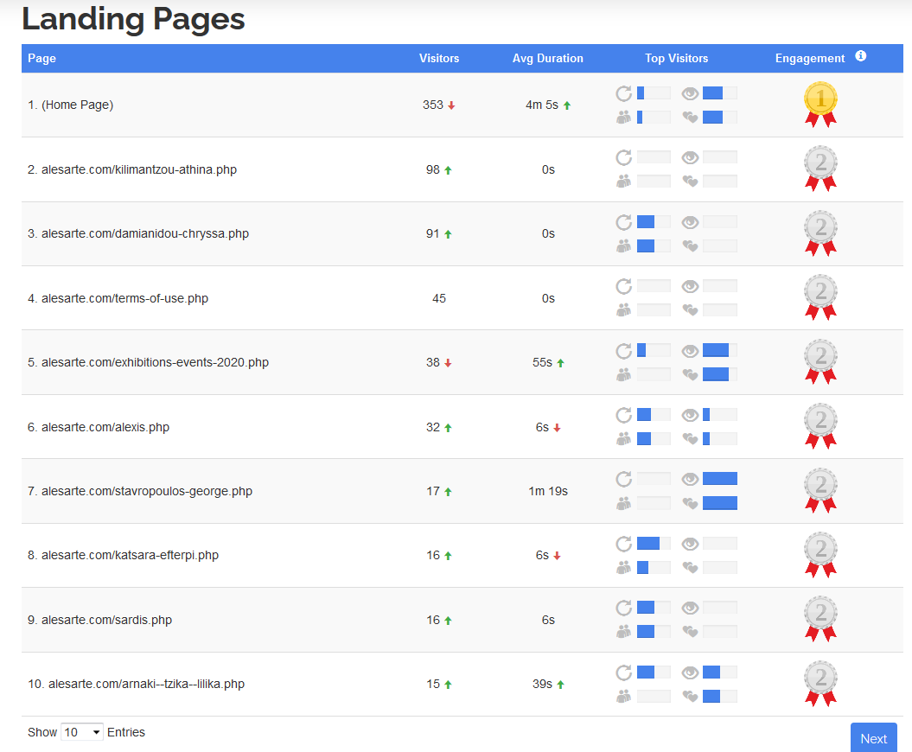Go to the Next page of entries

[874, 738]
